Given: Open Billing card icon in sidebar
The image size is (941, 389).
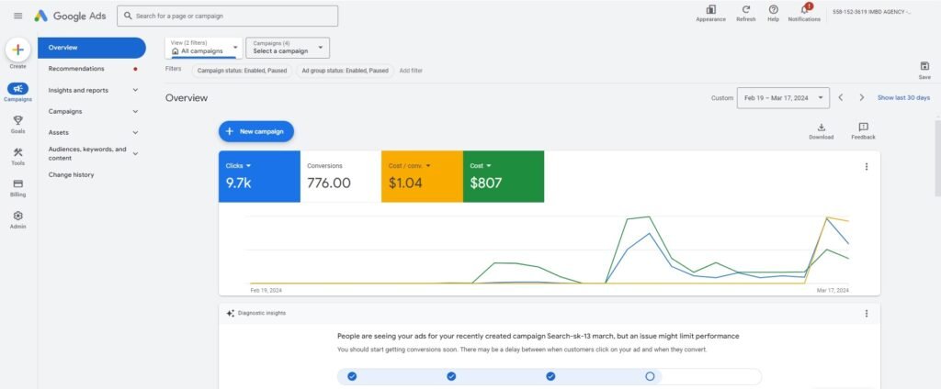Looking at the screenshot, I should [x=18, y=184].
